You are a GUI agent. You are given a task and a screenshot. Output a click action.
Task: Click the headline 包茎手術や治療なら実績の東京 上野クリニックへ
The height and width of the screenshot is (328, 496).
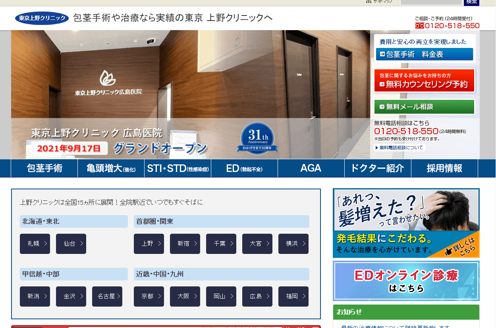click(x=173, y=18)
